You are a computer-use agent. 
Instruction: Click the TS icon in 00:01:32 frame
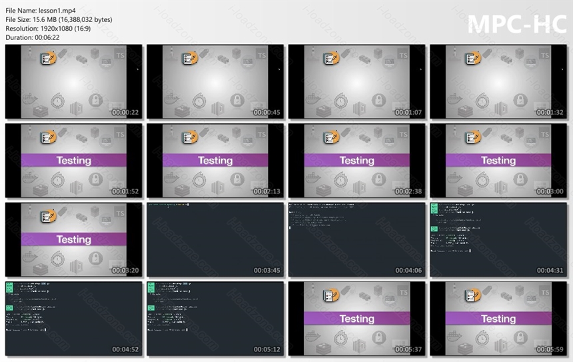[545, 55]
